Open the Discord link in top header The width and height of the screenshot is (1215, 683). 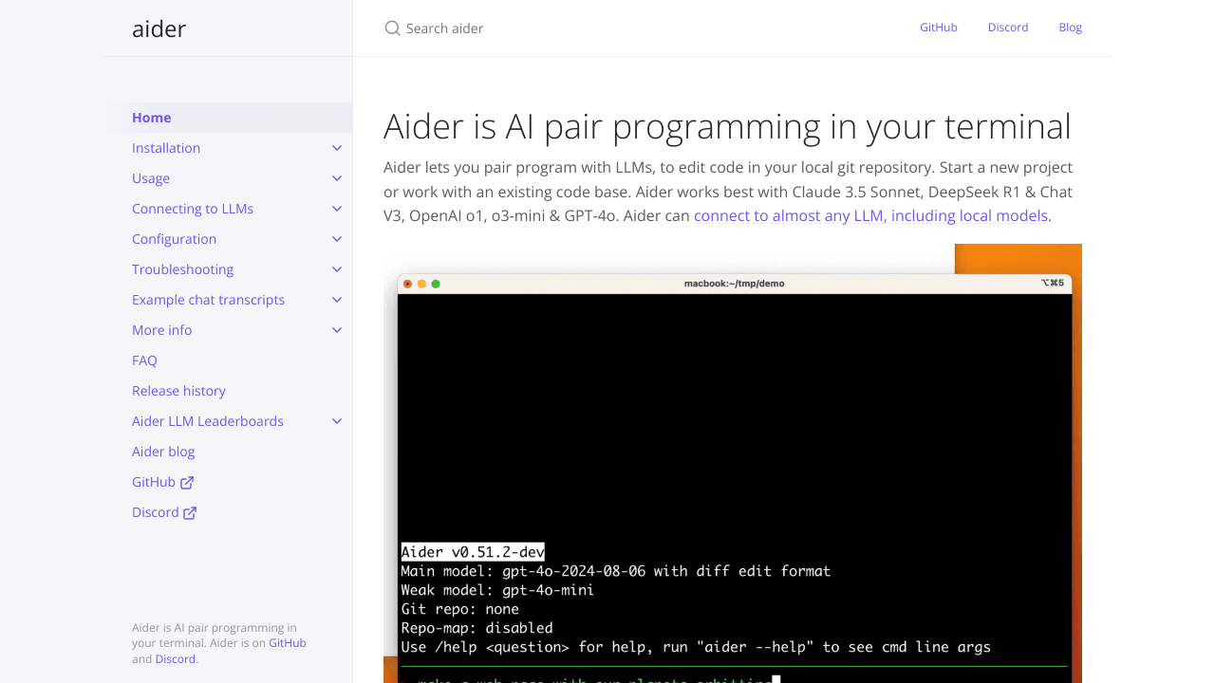[x=1008, y=28]
